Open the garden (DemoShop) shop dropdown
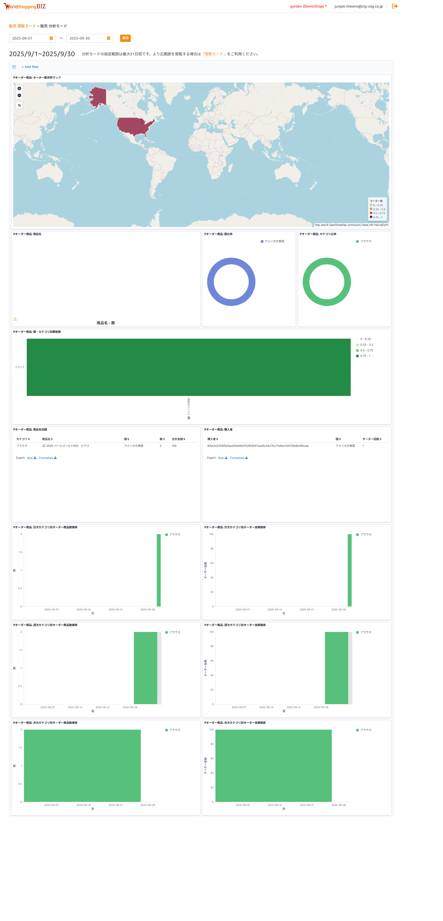This screenshot has height=921, width=443. click(x=308, y=6)
